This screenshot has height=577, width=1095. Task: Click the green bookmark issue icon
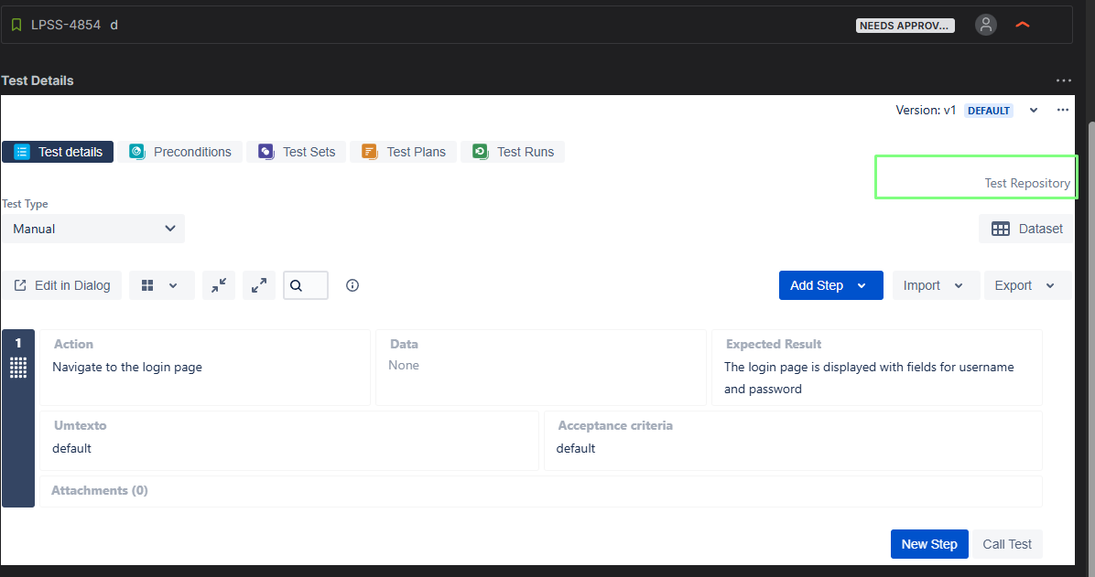(x=16, y=26)
